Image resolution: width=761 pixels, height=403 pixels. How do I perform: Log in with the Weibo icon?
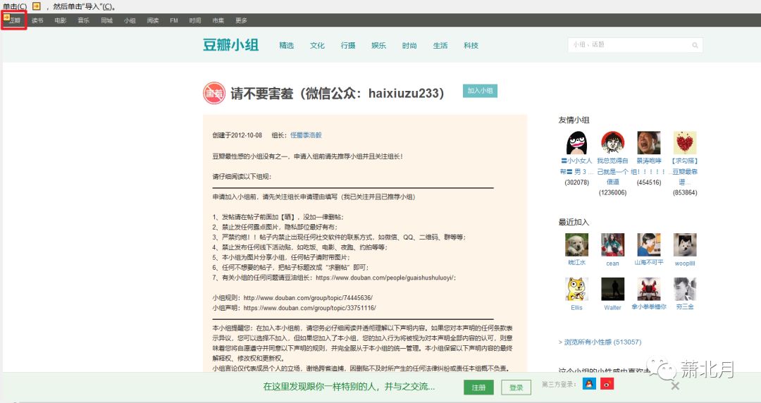click(x=607, y=383)
